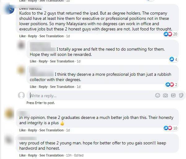Click the 13h timestamp on last comment
The height and width of the screenshot is (159, 186).
click(69, 155)
